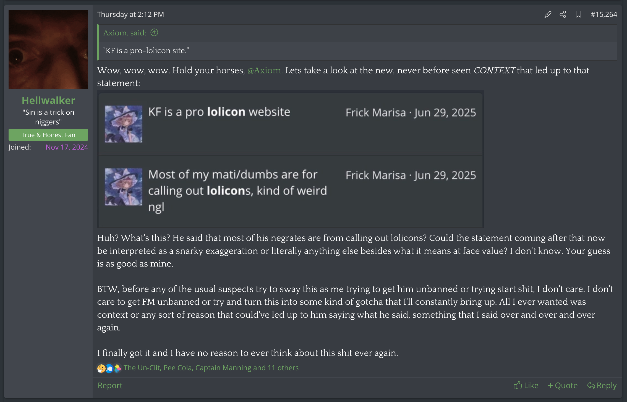Open Hellwalker's avatar image
The height and width of the screenshot is (402, 627).
click(48, 49)
